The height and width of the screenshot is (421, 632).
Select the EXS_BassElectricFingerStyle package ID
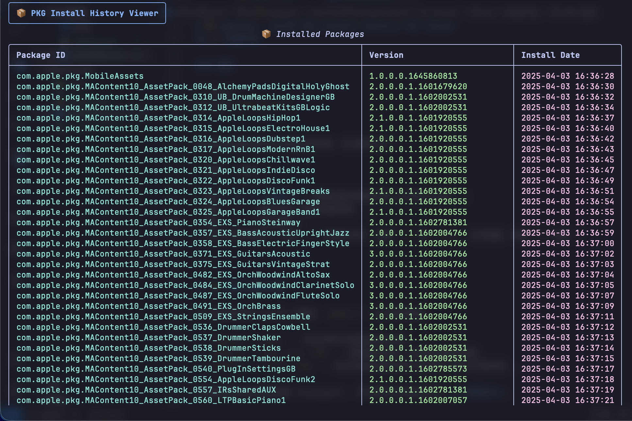(183, 243)
